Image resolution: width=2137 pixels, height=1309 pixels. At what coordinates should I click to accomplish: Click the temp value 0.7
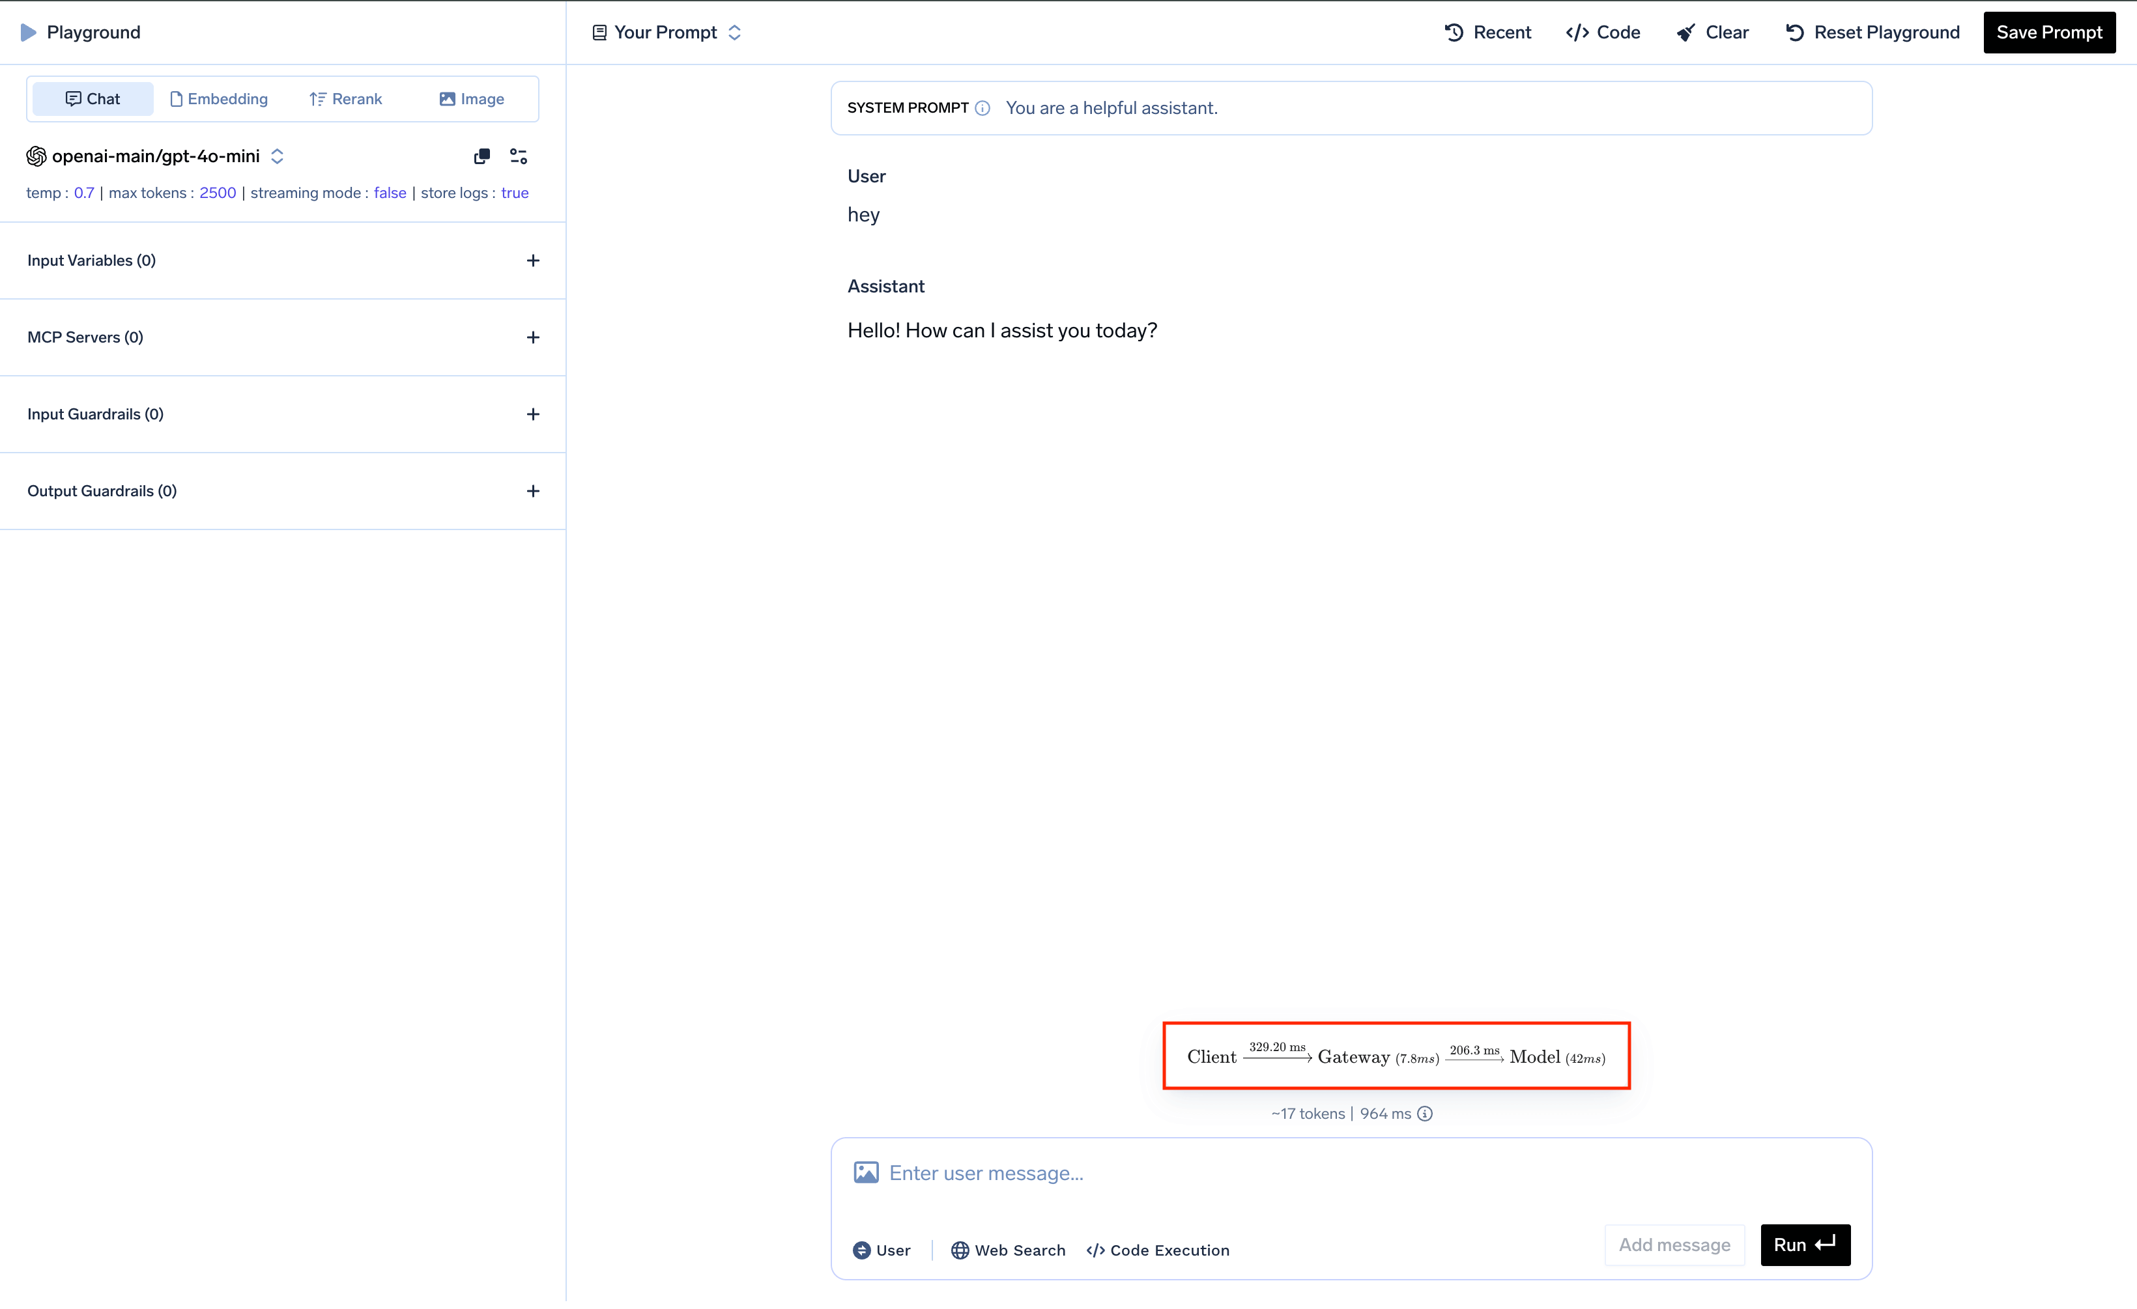coord(84,193)
